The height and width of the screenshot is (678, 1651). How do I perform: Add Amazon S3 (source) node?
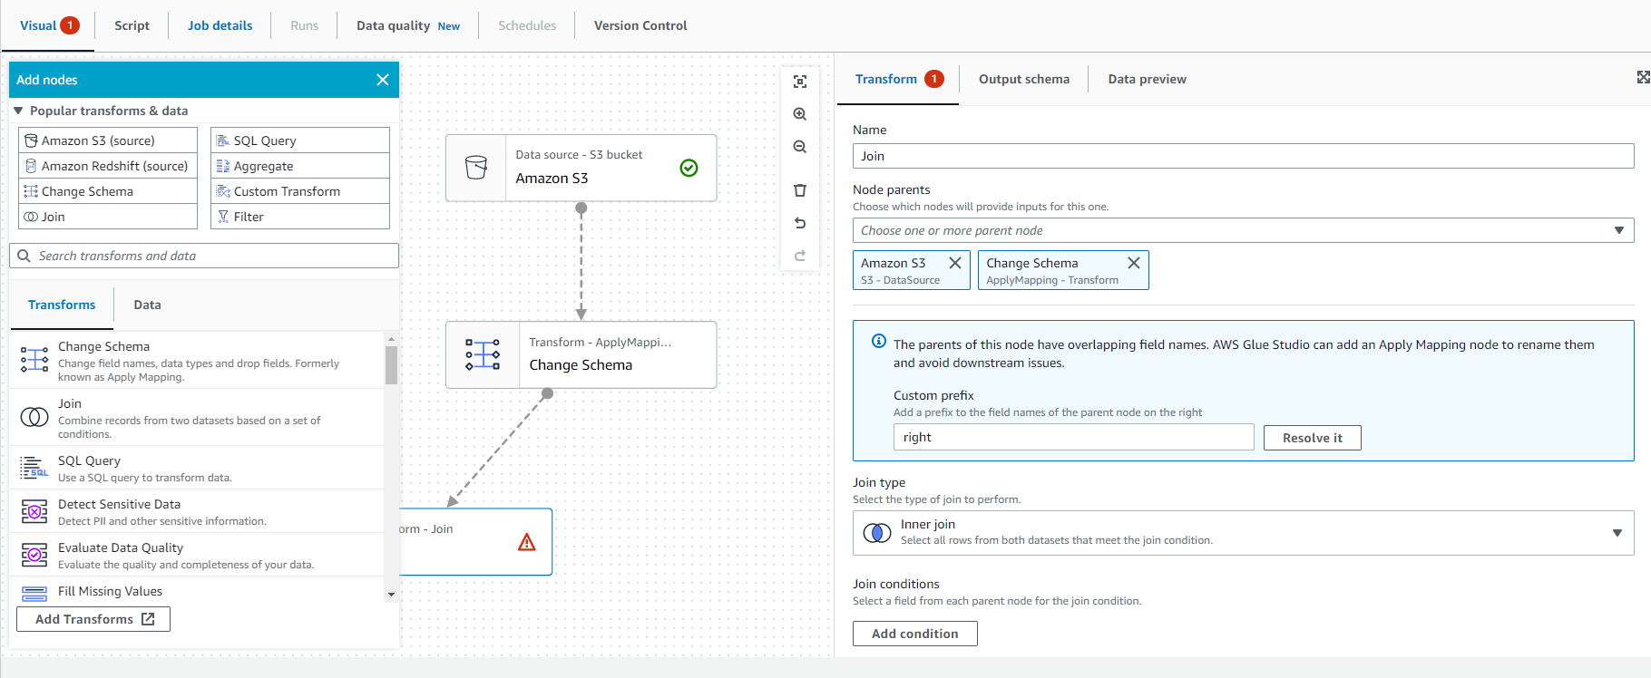coord(108,140)
